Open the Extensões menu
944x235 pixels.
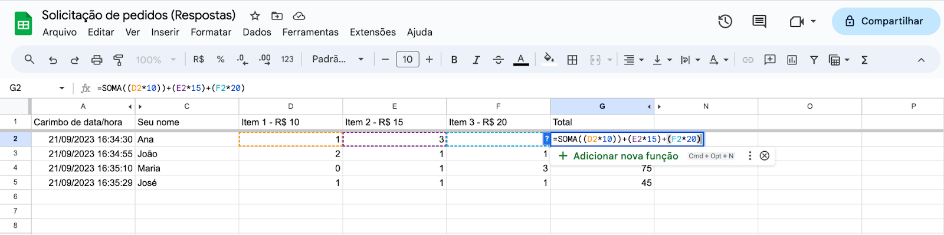(x=373, y=32)
